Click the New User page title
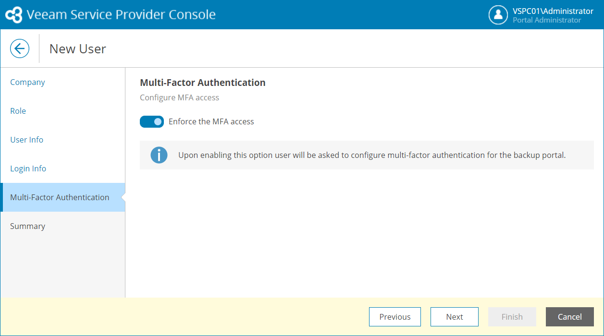The image size is (604, 336). pos(78,48)
